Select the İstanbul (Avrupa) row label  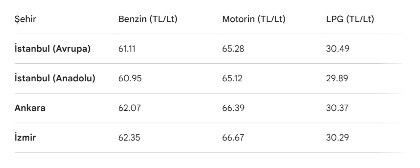pos(52,49)
